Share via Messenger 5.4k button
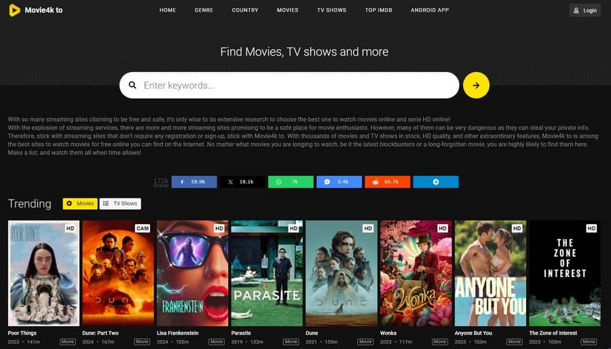The image size is (611, 349). tap(339, 182)
